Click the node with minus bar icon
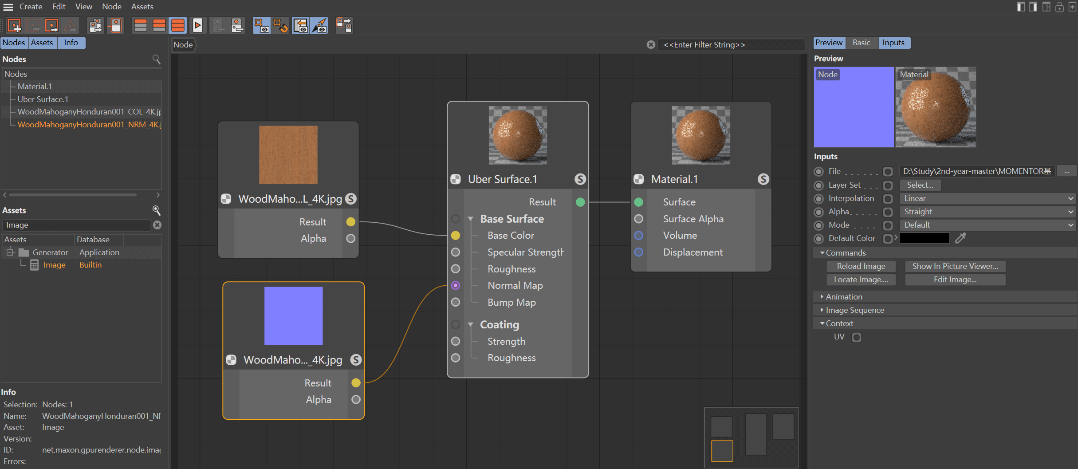This screenshot has height=469, width=1078. click(x=237, y=25)
